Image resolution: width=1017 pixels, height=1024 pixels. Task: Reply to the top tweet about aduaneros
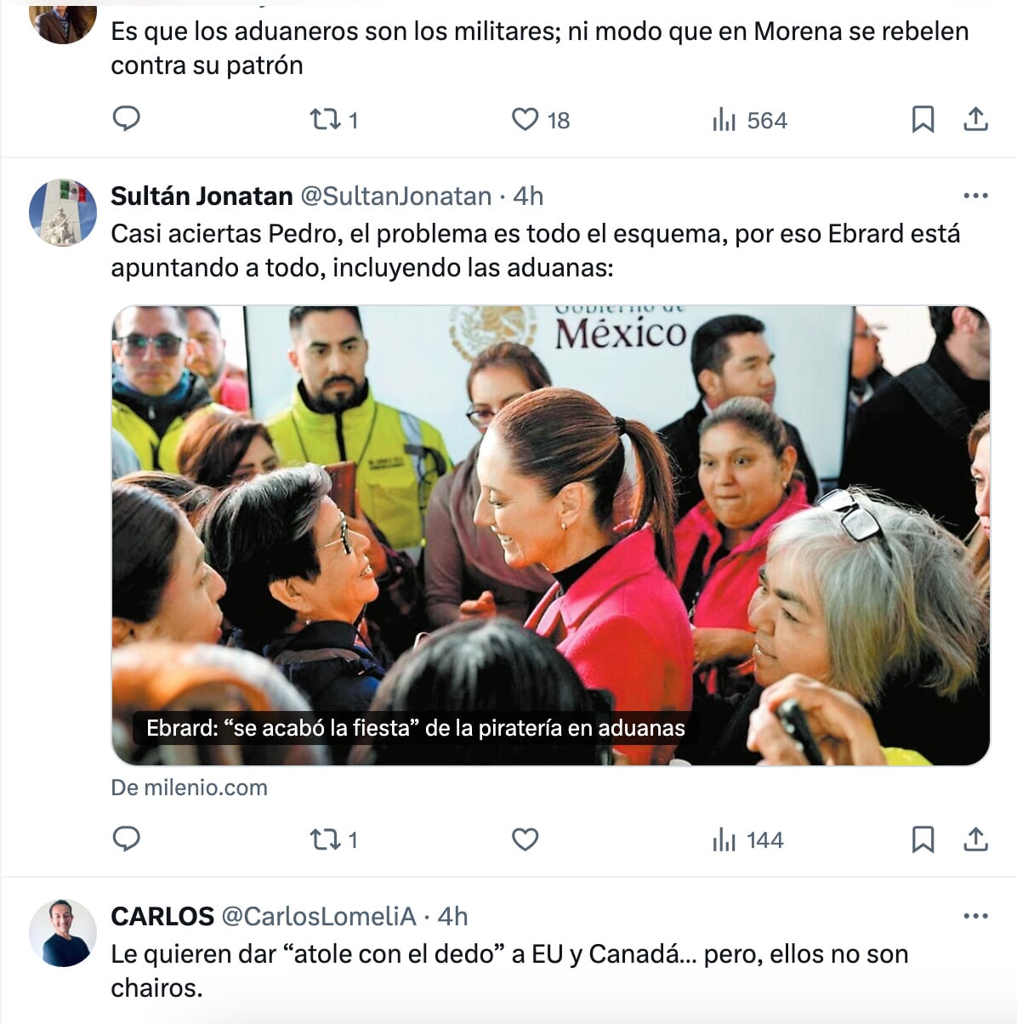pos(126,119)
